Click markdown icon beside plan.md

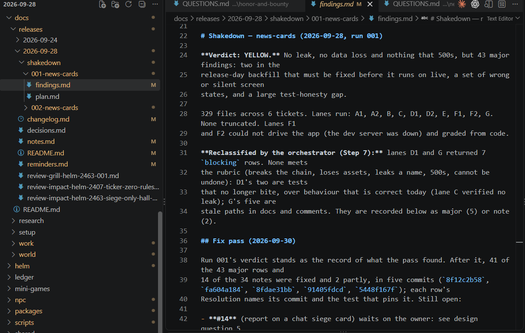pos(29,96)
